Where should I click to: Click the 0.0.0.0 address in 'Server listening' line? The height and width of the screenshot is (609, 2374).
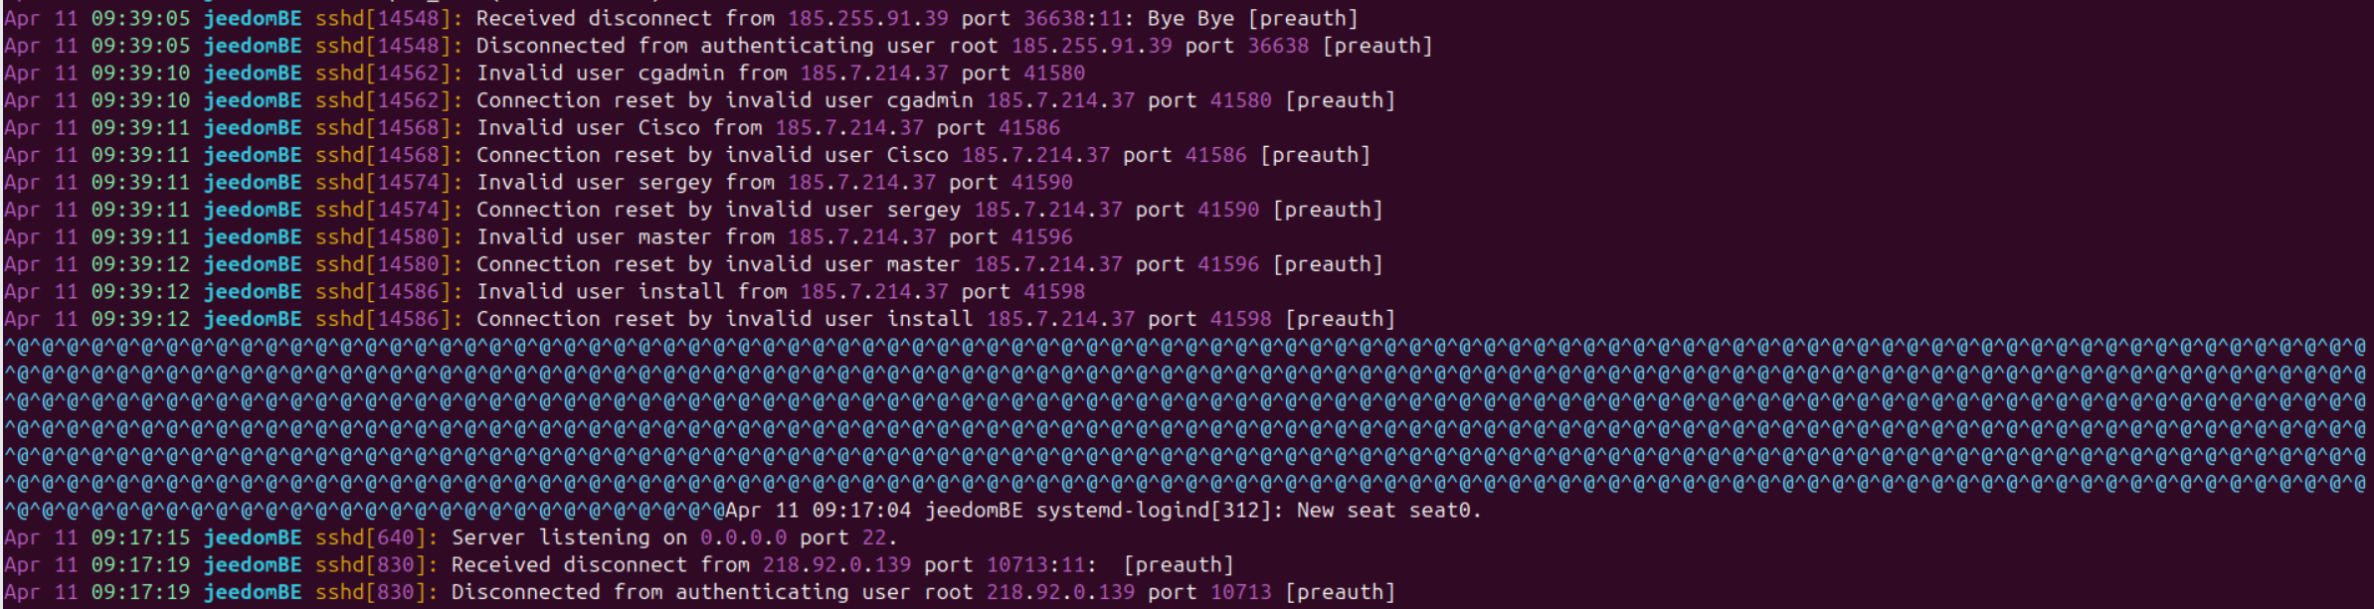pos(743,537)
